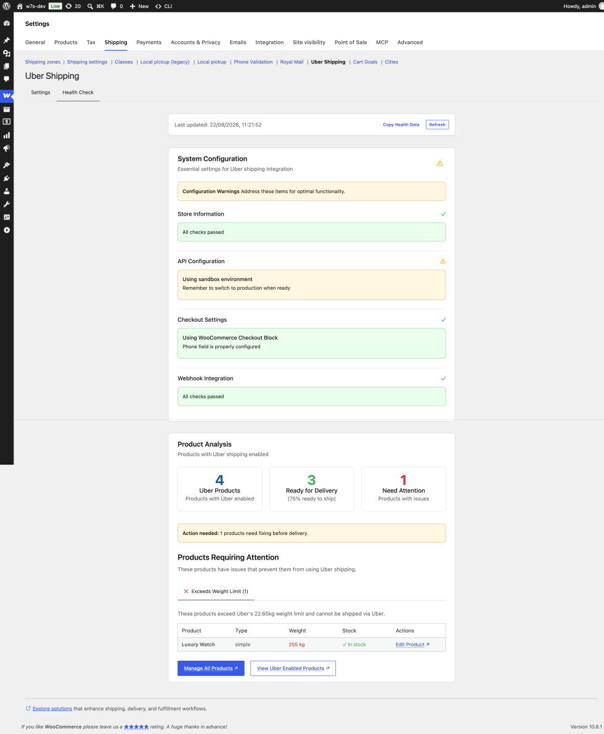Open the Howdy, admin account menu
Image resolution: width=604 pixels, height=734 pixels.
[x=583, y=6]
